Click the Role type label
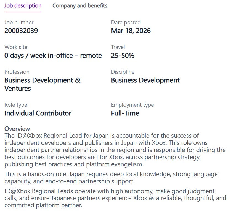 (x=16, y=105)
